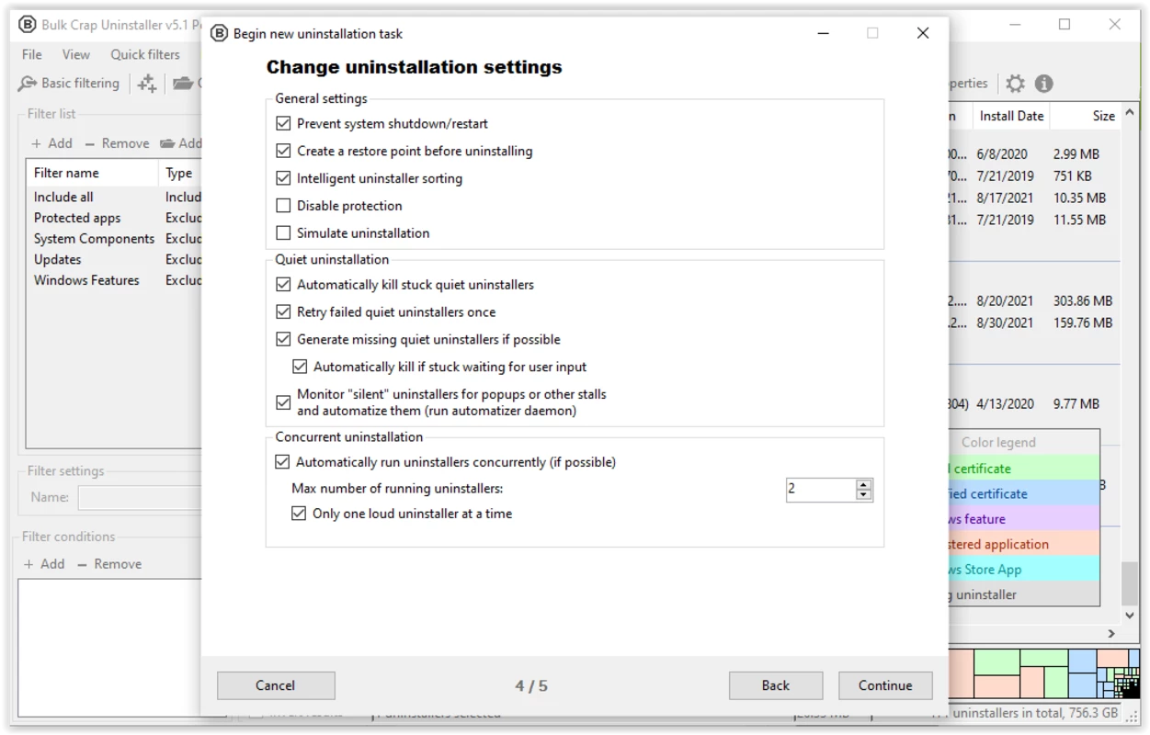
Task: Click the settings gear icon in toolbar
Action: tap(1015, 84)
